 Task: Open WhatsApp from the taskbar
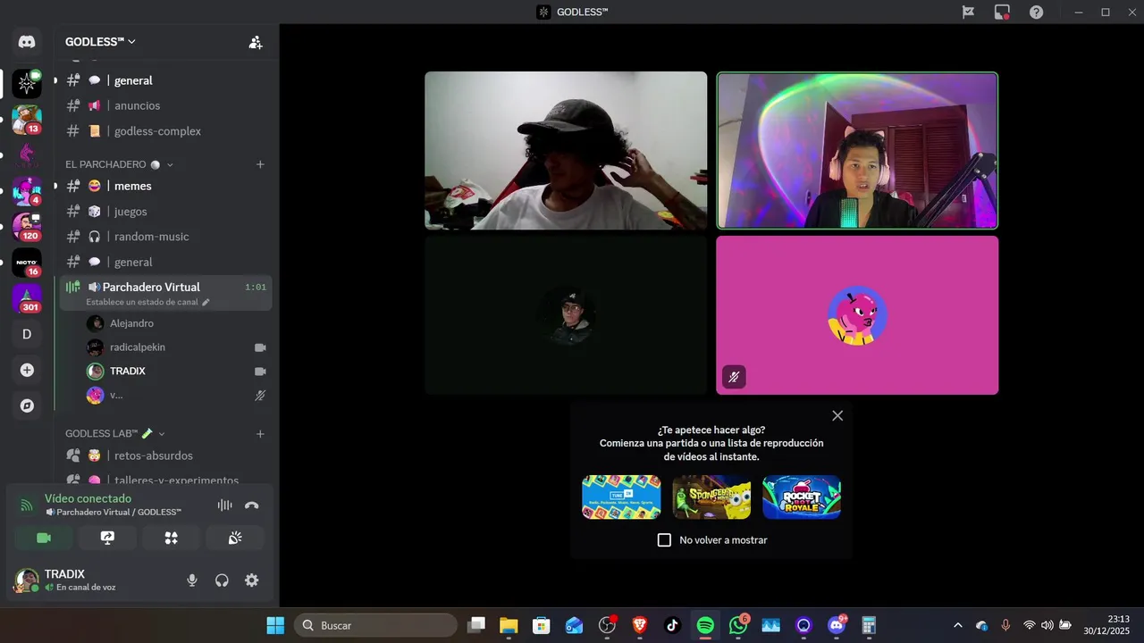738,625
